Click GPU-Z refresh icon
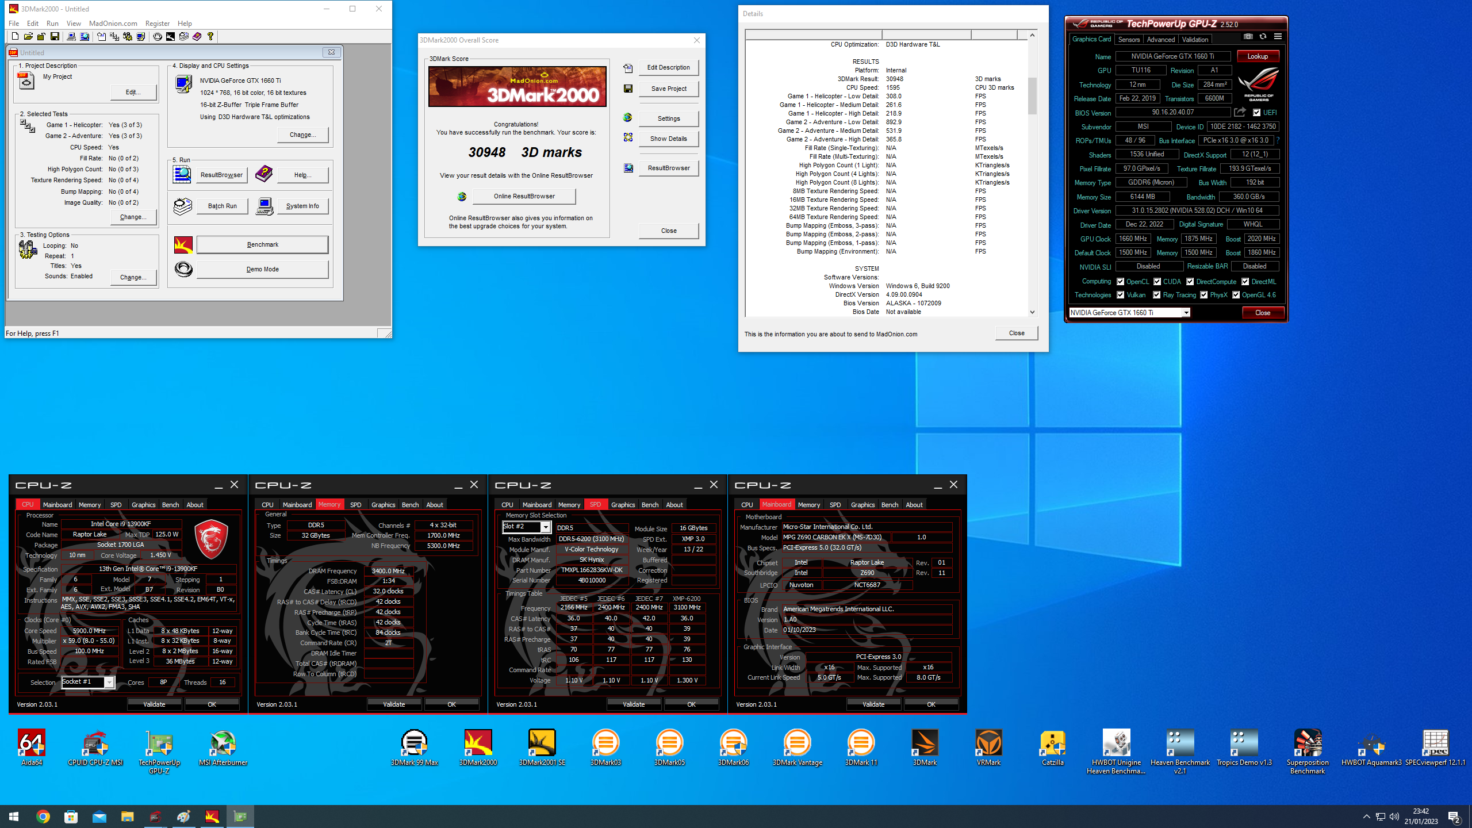This screenshot has width=1472, height=828. click(1263, 36)
